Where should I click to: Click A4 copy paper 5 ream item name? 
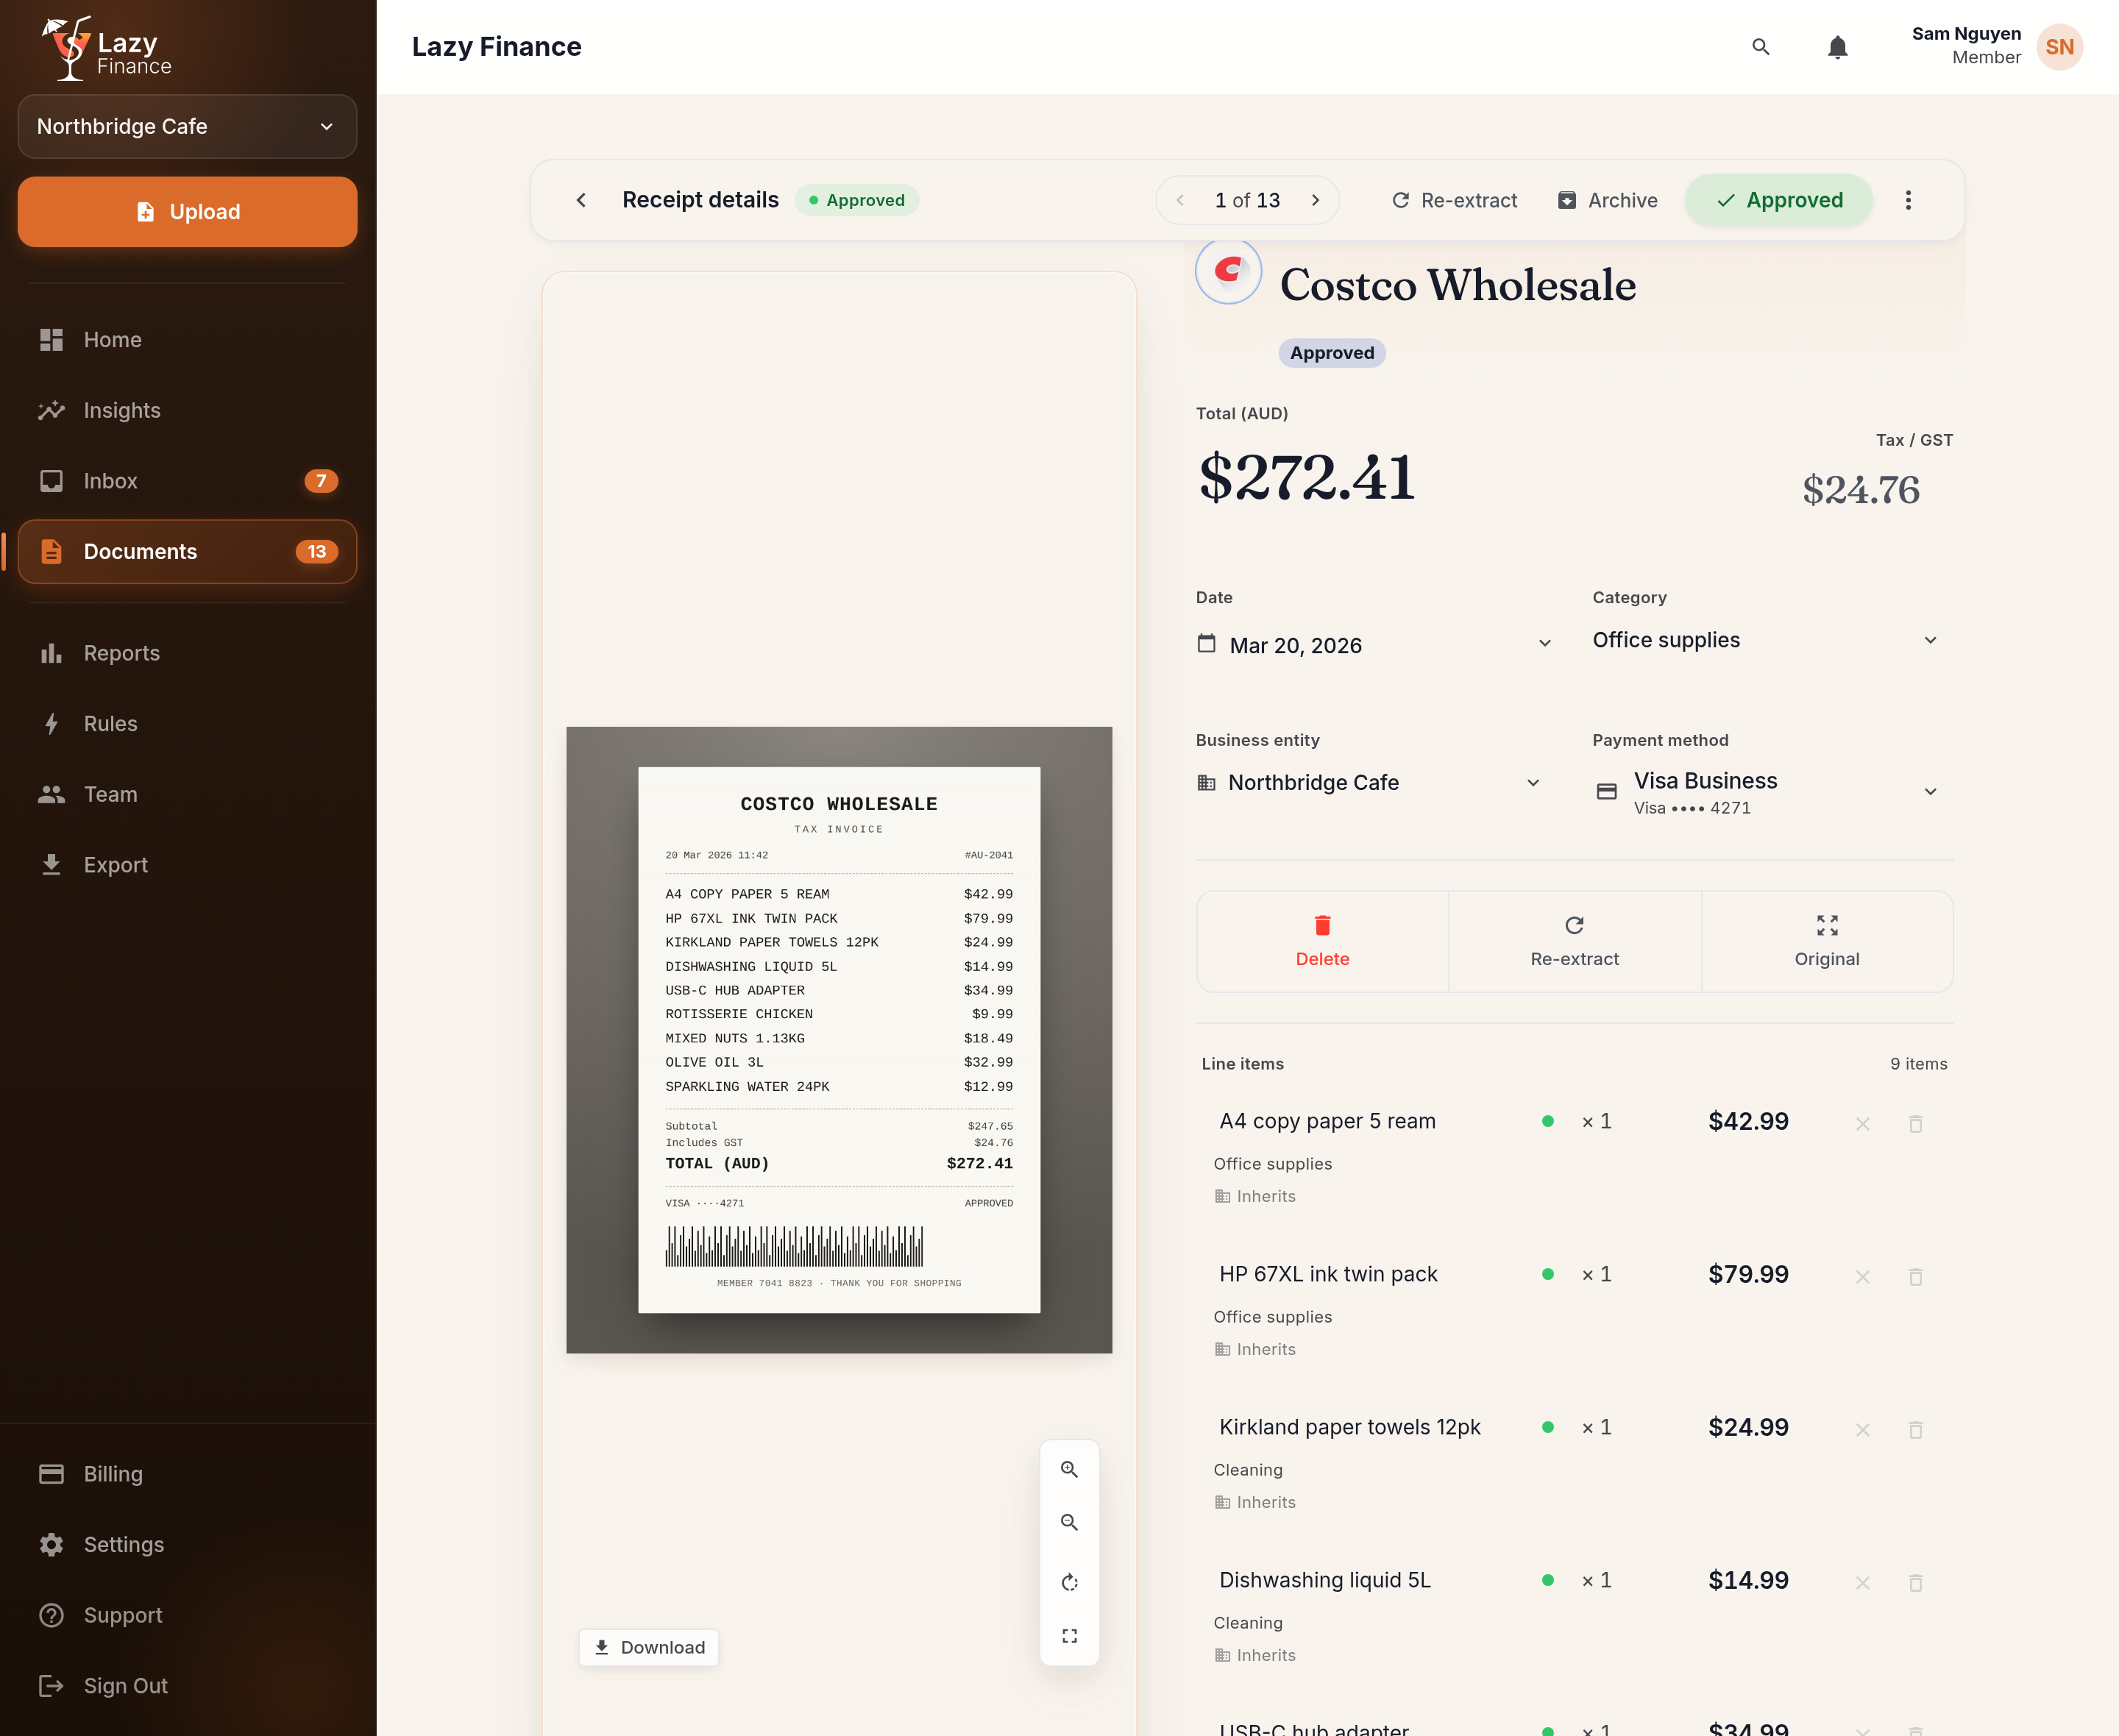(x=1327, y=1121)
